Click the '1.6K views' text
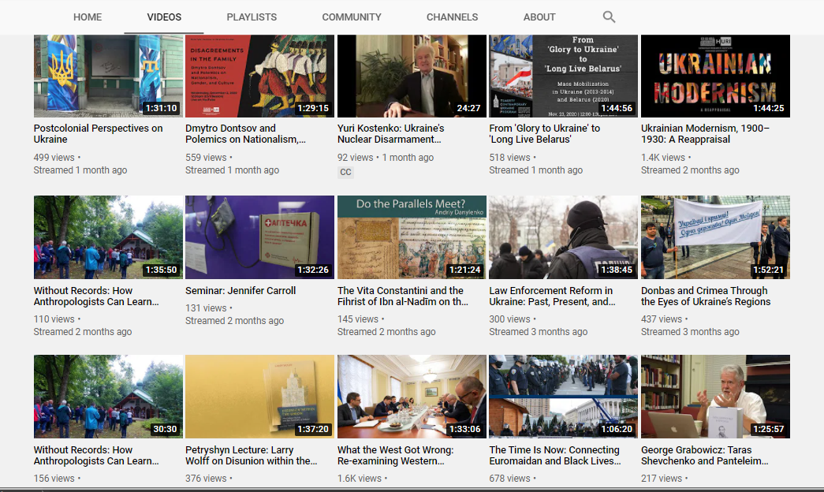The height and width of the screenshot is (492, 824). click(x=360, y=479)
